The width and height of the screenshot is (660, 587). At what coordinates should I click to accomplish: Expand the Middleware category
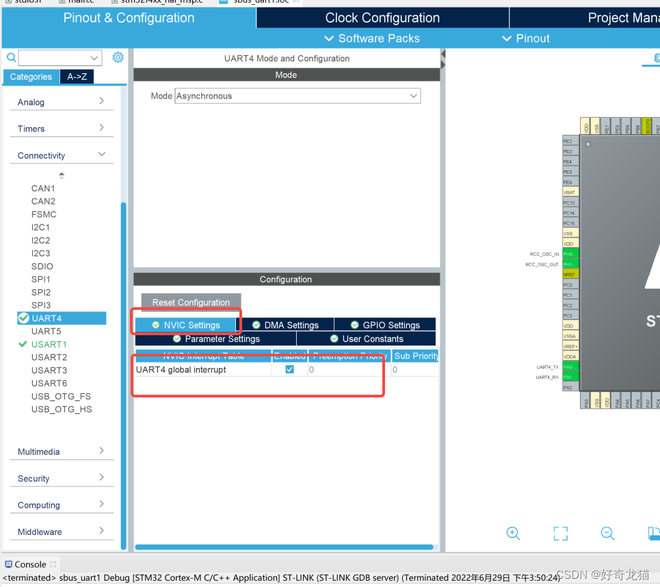click(x=62, y=532)
